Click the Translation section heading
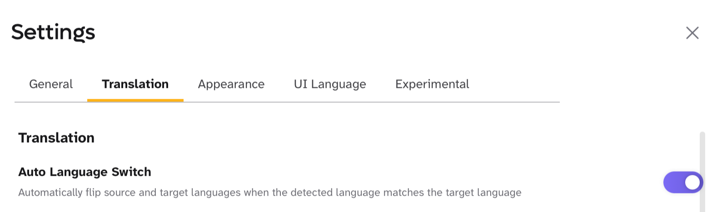This screenshot has width=727, height=212. [56, 138]
